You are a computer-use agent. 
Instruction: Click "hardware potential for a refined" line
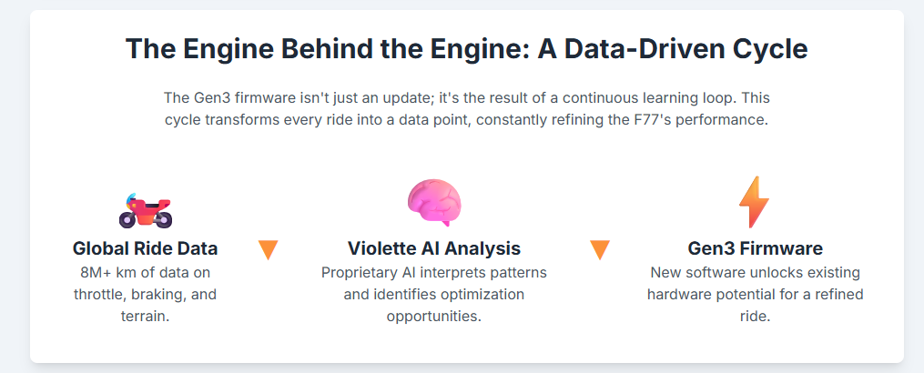755,295
